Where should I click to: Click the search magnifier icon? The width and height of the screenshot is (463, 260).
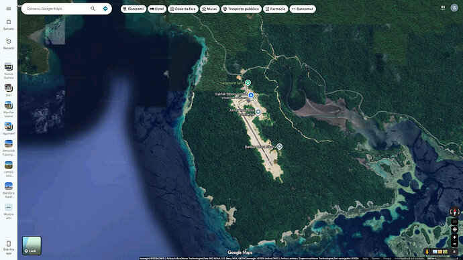click(93, 9)
